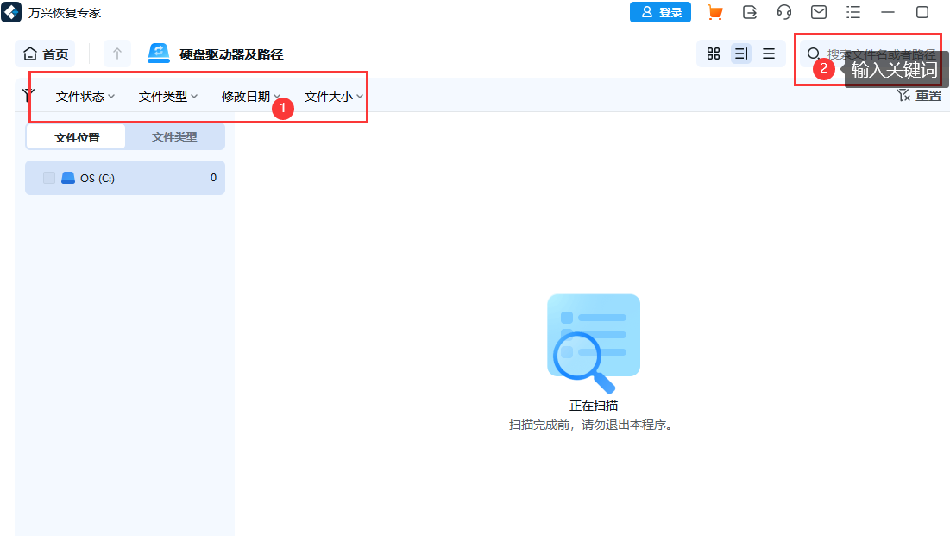
Task: Click the export/share icon in title bar
Action: tap(749, 12)
